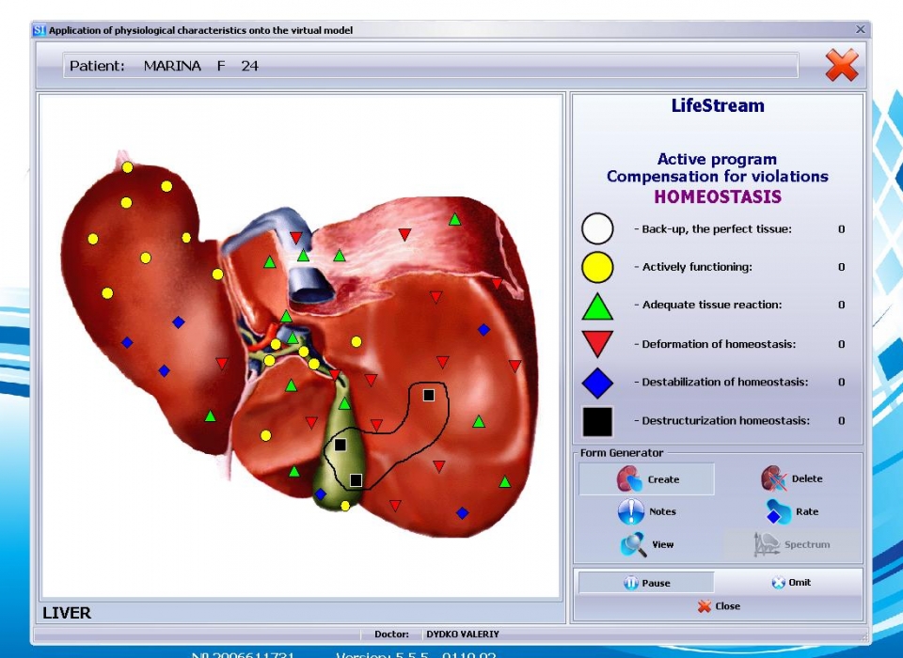
Task: Click the View magnifier icon
Action: pyautogui.click(x=633, y=544)
